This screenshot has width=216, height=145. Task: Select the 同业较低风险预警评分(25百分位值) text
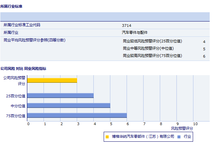click(x=152, y=41)
